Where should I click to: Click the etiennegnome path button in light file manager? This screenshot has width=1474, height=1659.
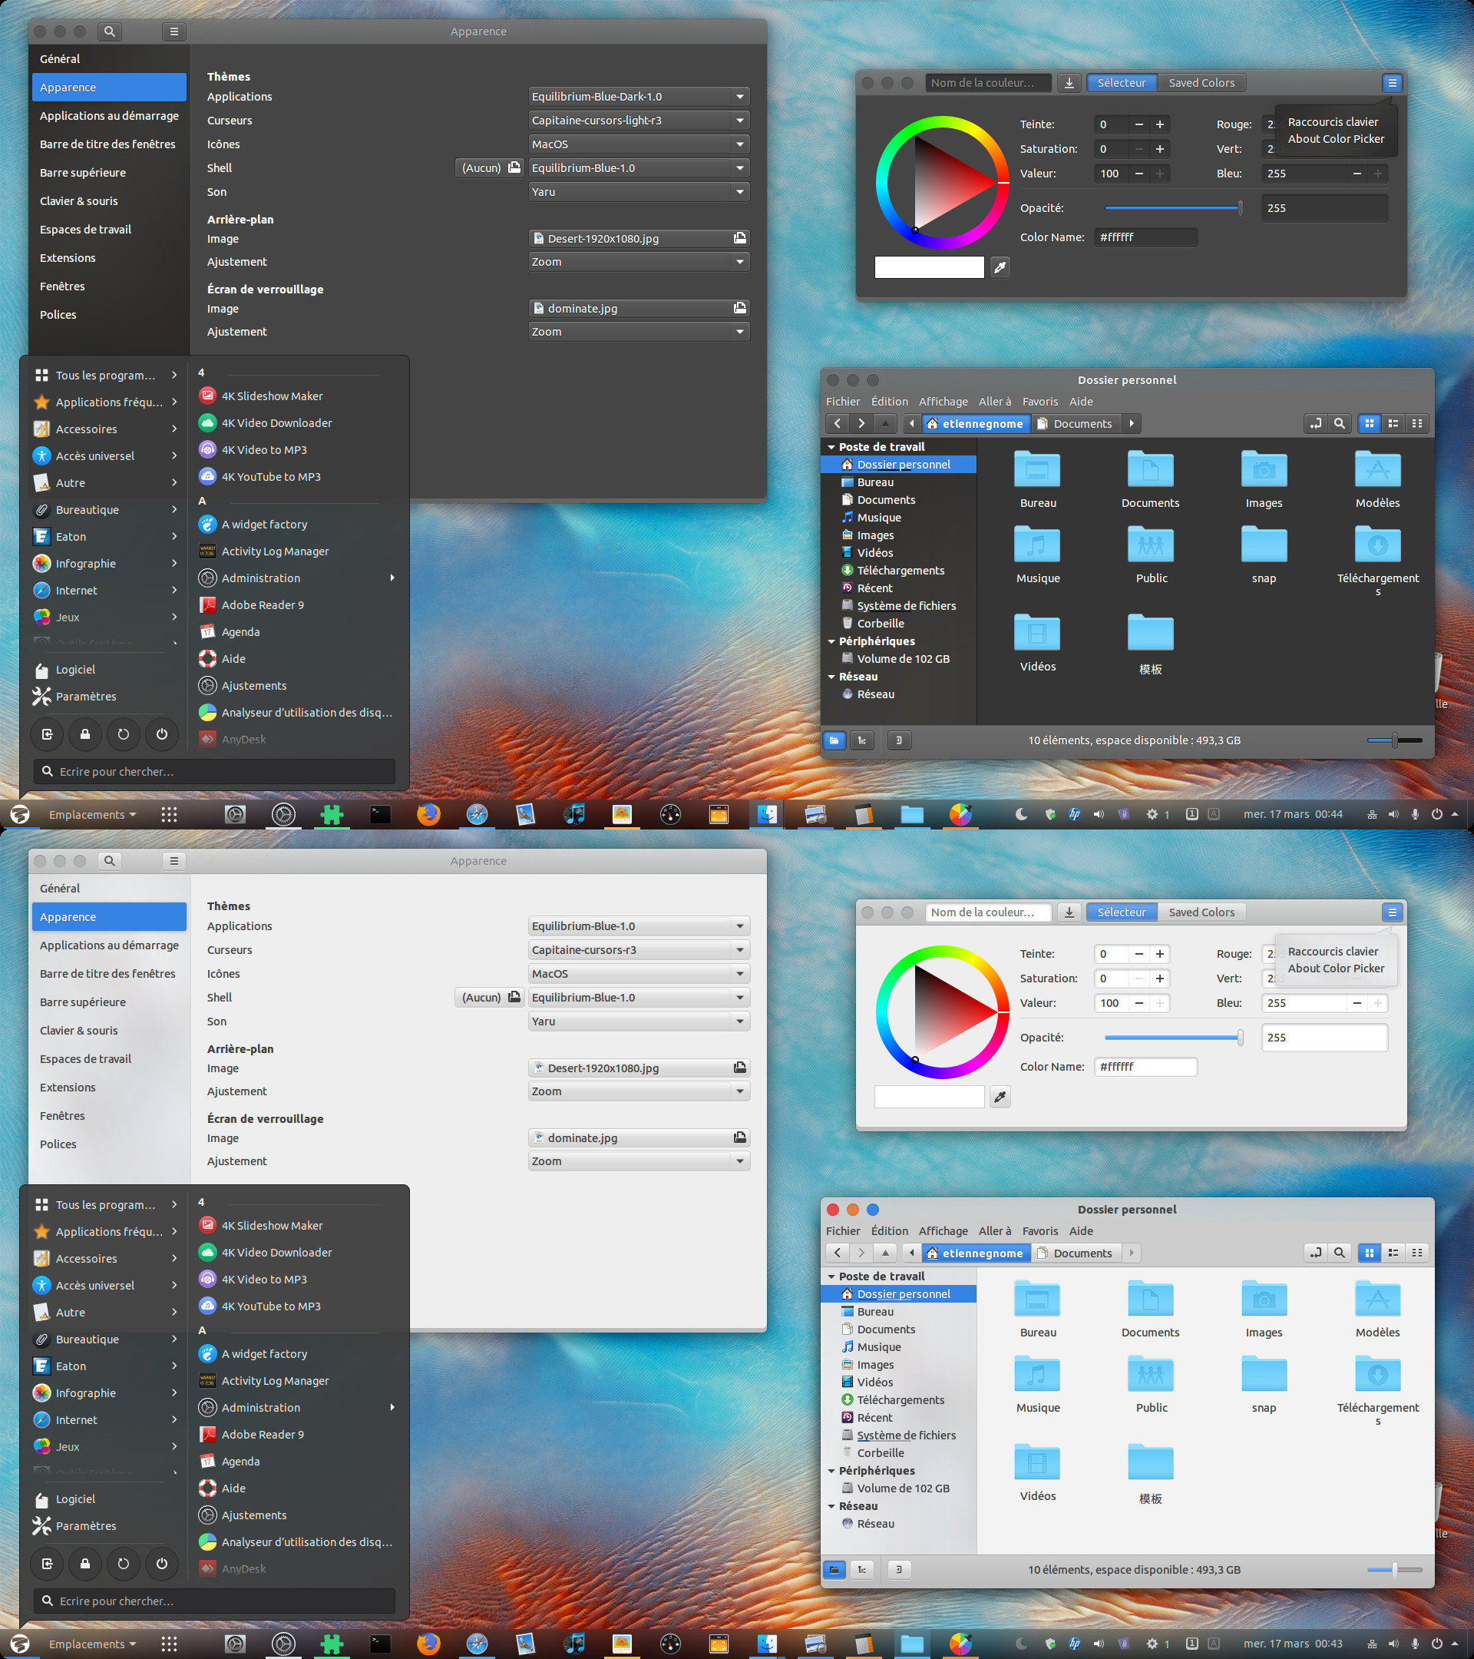pos(975,1253)
